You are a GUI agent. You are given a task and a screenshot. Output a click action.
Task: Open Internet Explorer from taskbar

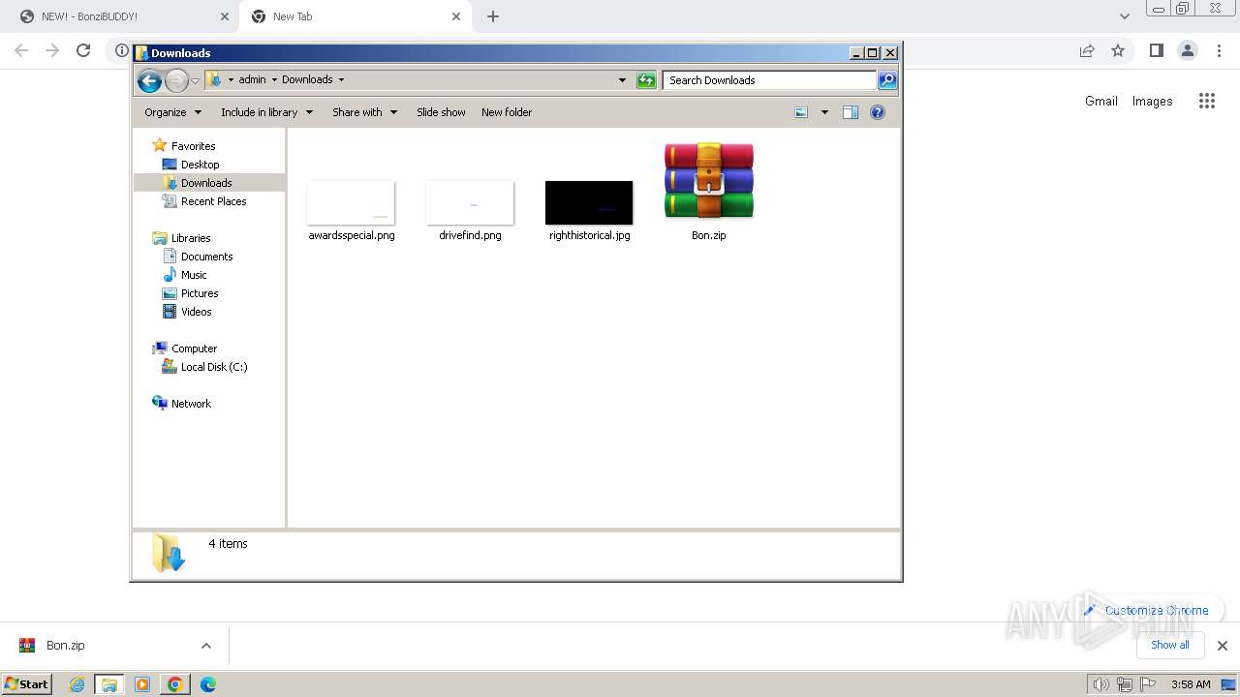click(x=77, y=684)
